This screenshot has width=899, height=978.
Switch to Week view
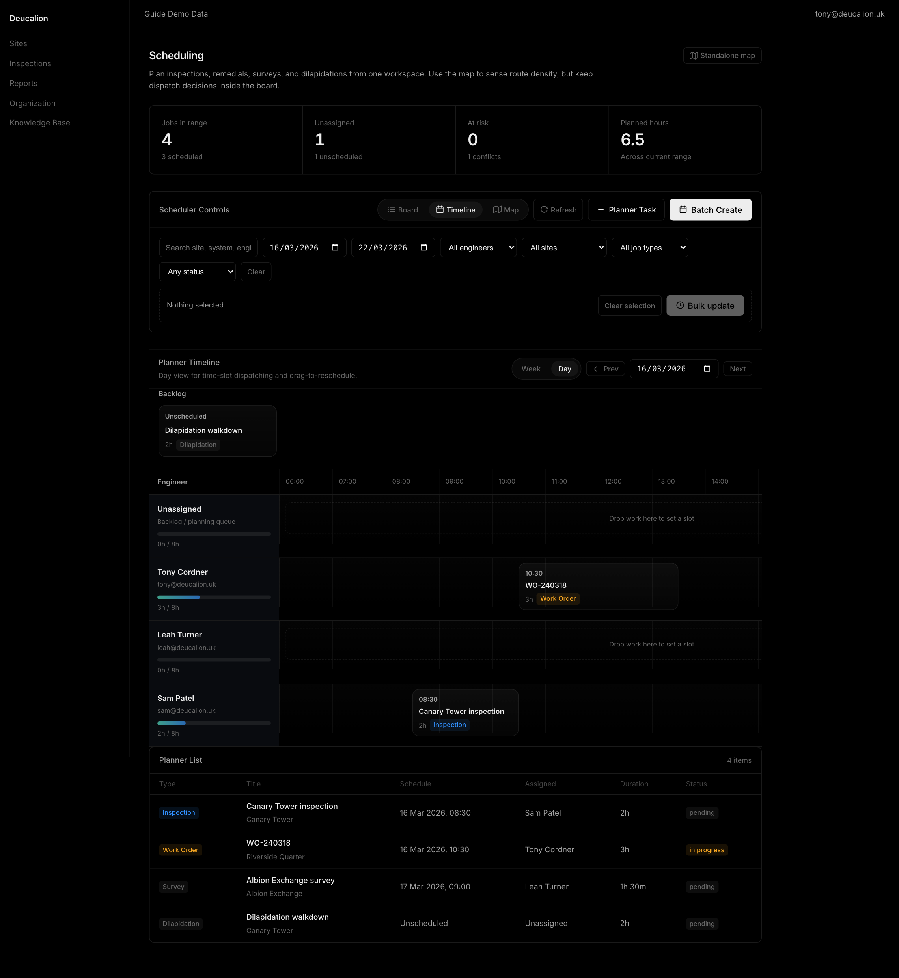(531, 369)
